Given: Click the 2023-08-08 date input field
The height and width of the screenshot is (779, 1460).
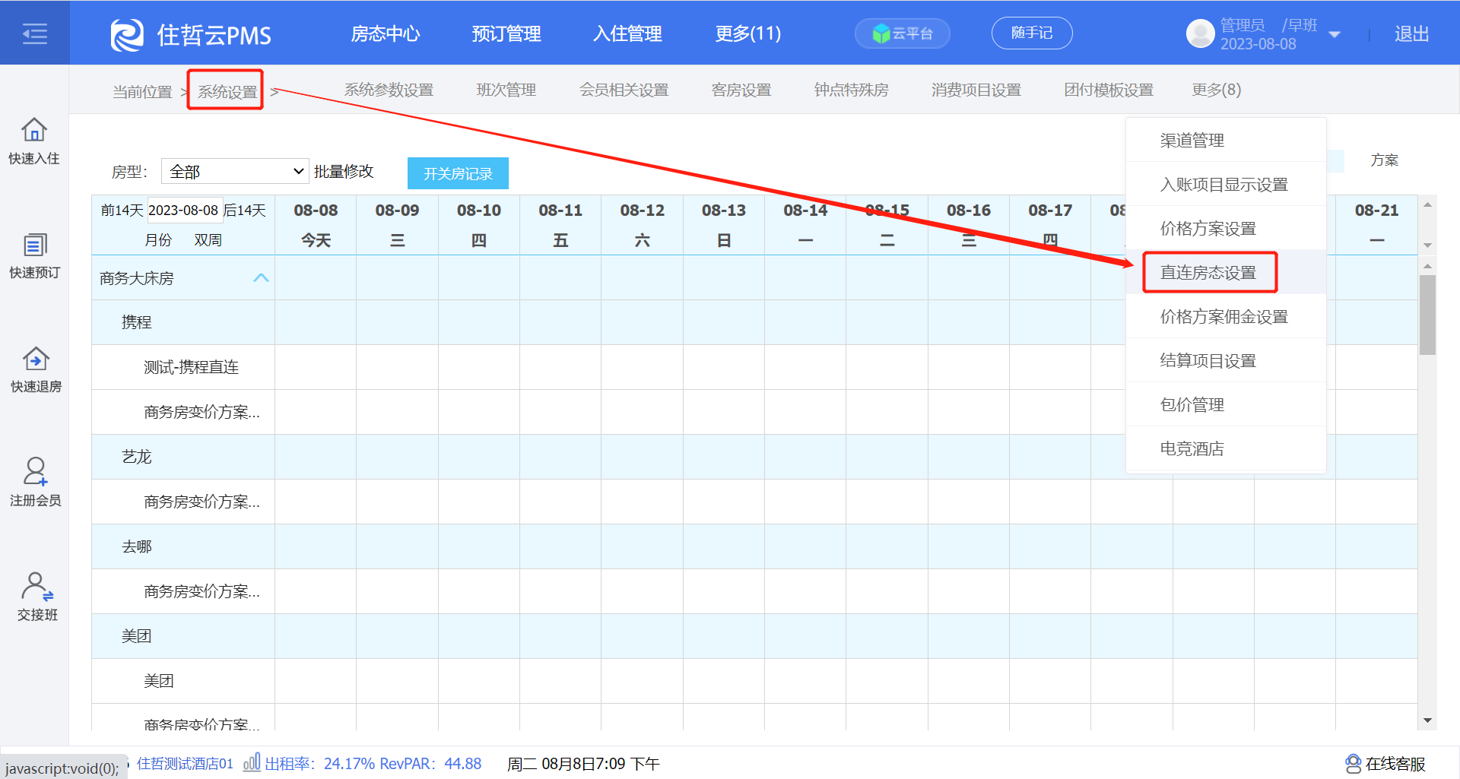Looking at the screenshot, I should coord(183,210).
